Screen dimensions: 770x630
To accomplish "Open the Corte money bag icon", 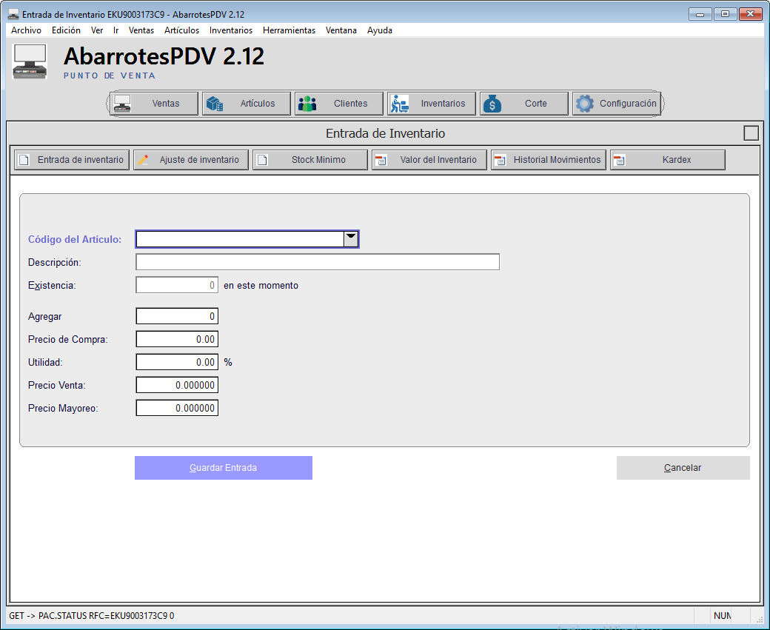I will 492,104.
